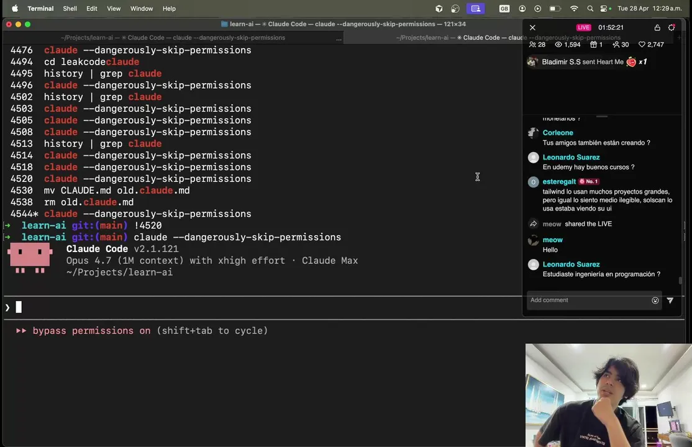Toggle the lock icon in LIVE panel
This screenshot has height=447, width=692.
[x=657, y=27]
